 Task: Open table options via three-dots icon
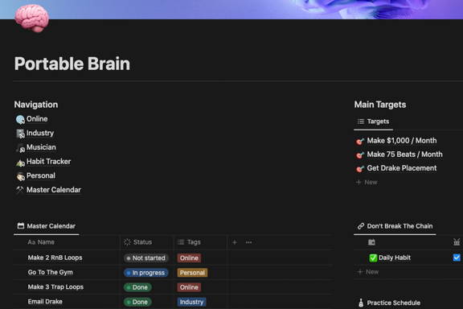click(x=248, y=242)
